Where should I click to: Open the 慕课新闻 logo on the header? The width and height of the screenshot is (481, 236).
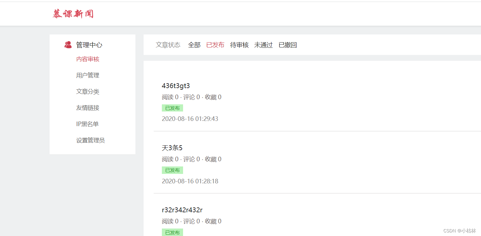tap(72, 13)
